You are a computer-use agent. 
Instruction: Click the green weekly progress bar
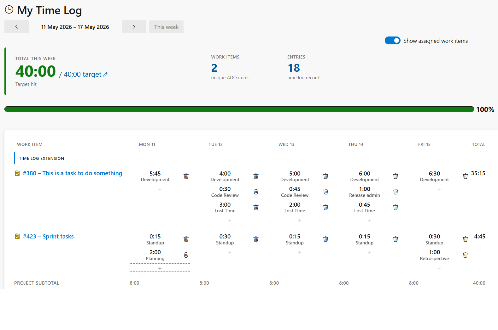(239, 109)
